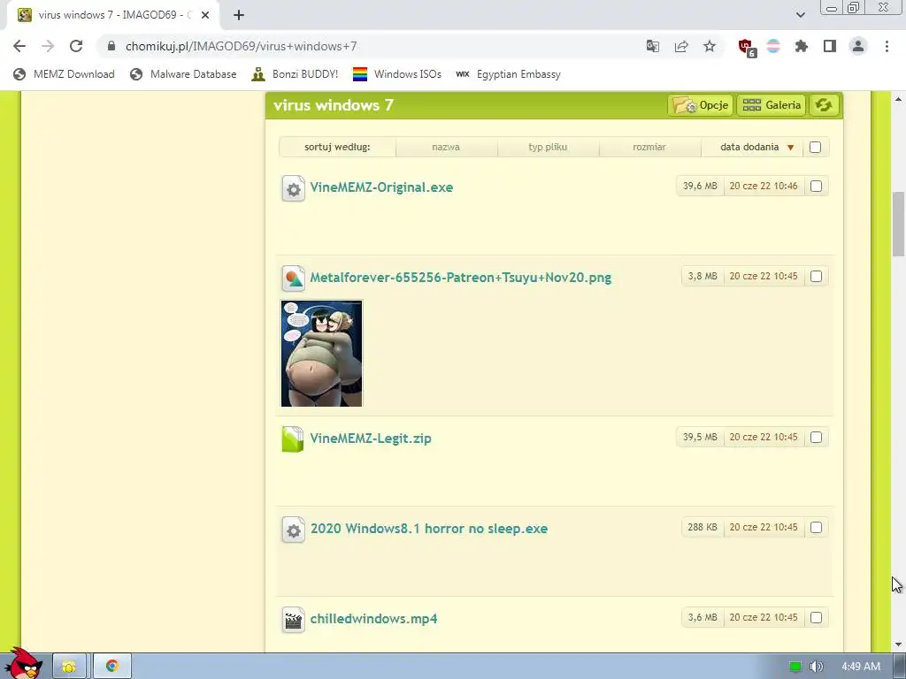Sort files by rozmiar

click(649, 147)
